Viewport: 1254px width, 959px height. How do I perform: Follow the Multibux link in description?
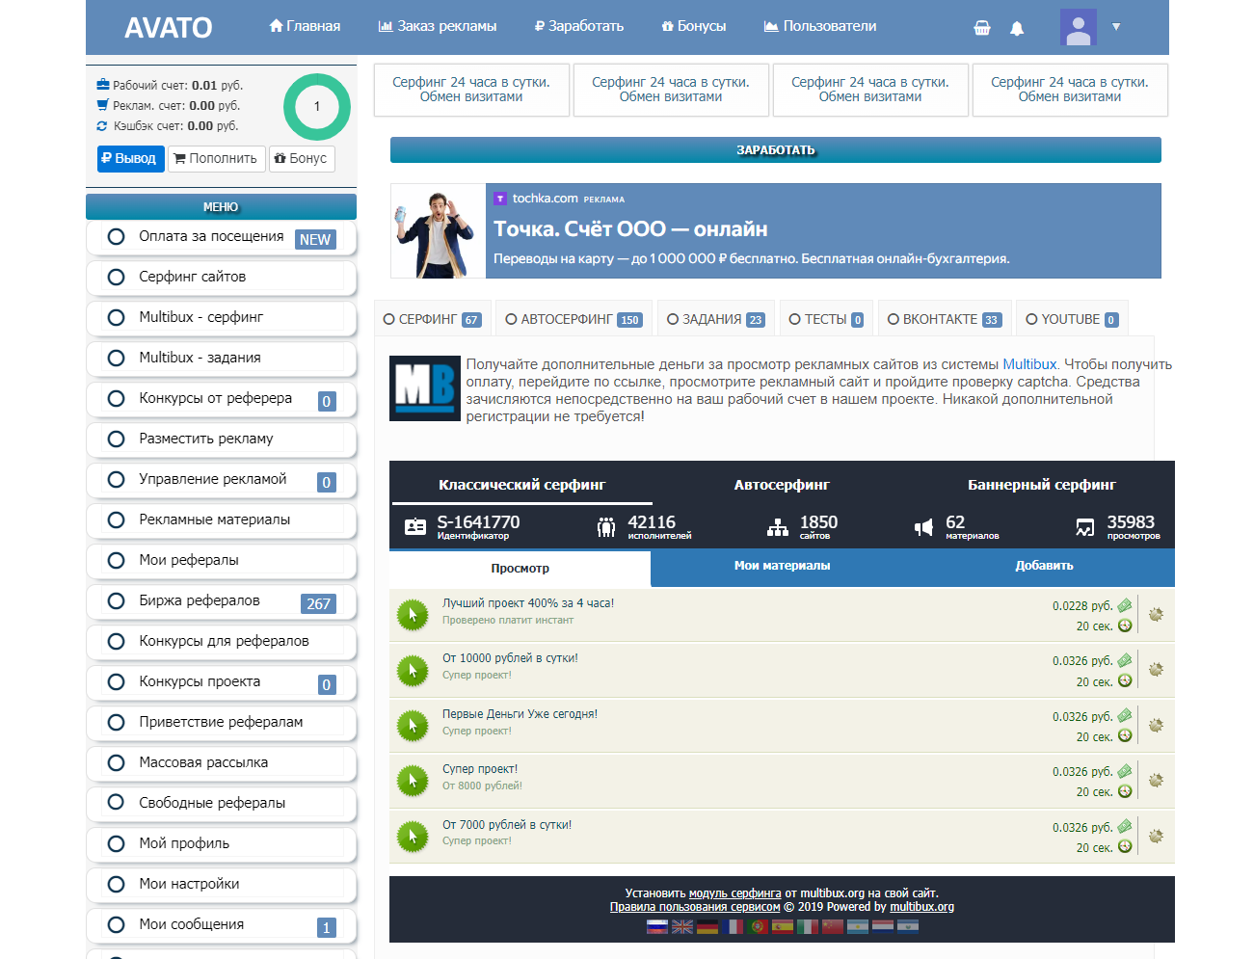coord(1029,364)
